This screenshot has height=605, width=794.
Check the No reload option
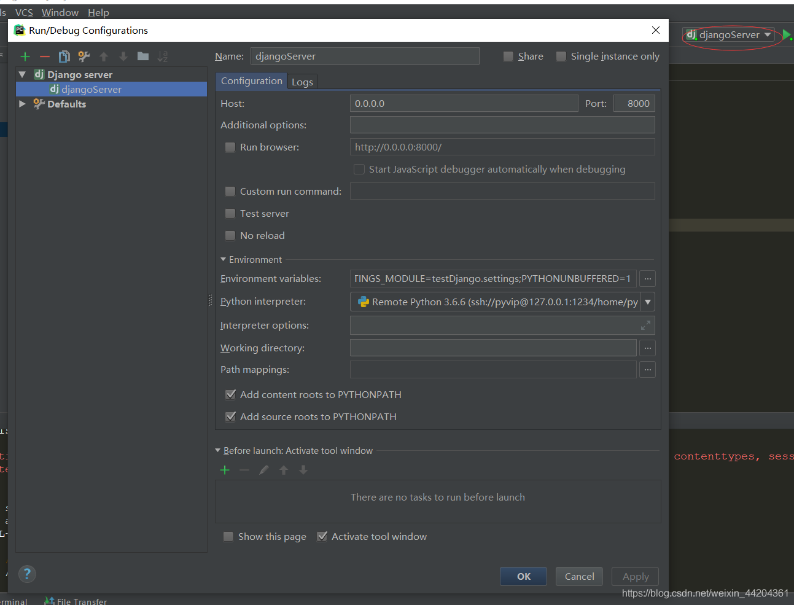tap(230, 236)
